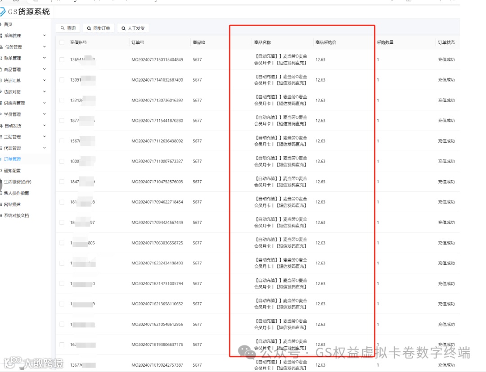Click the 商品采购价 column header

point(326,42)
